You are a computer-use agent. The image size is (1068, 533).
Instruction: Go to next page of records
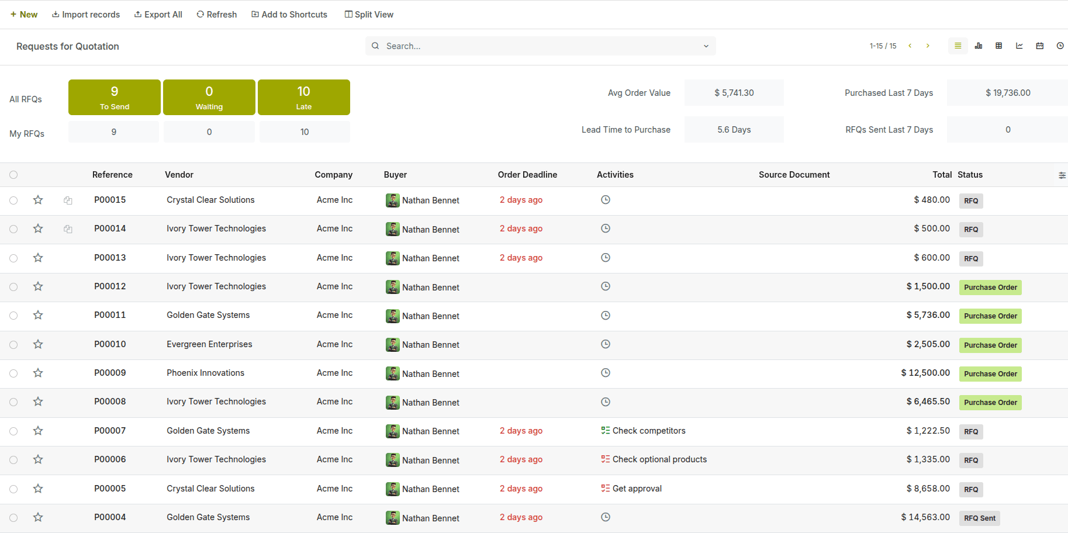[928, 46]
